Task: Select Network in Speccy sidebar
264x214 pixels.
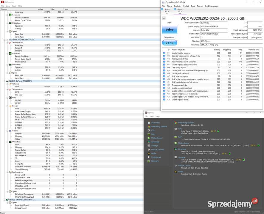Action: point(155,161)
